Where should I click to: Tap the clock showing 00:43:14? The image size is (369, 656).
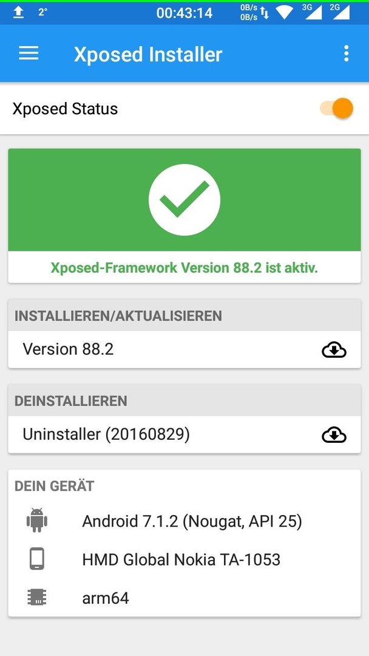[x=184, y=13]
